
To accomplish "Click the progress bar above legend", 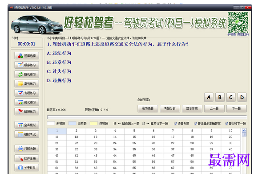I will pos(147,117).
